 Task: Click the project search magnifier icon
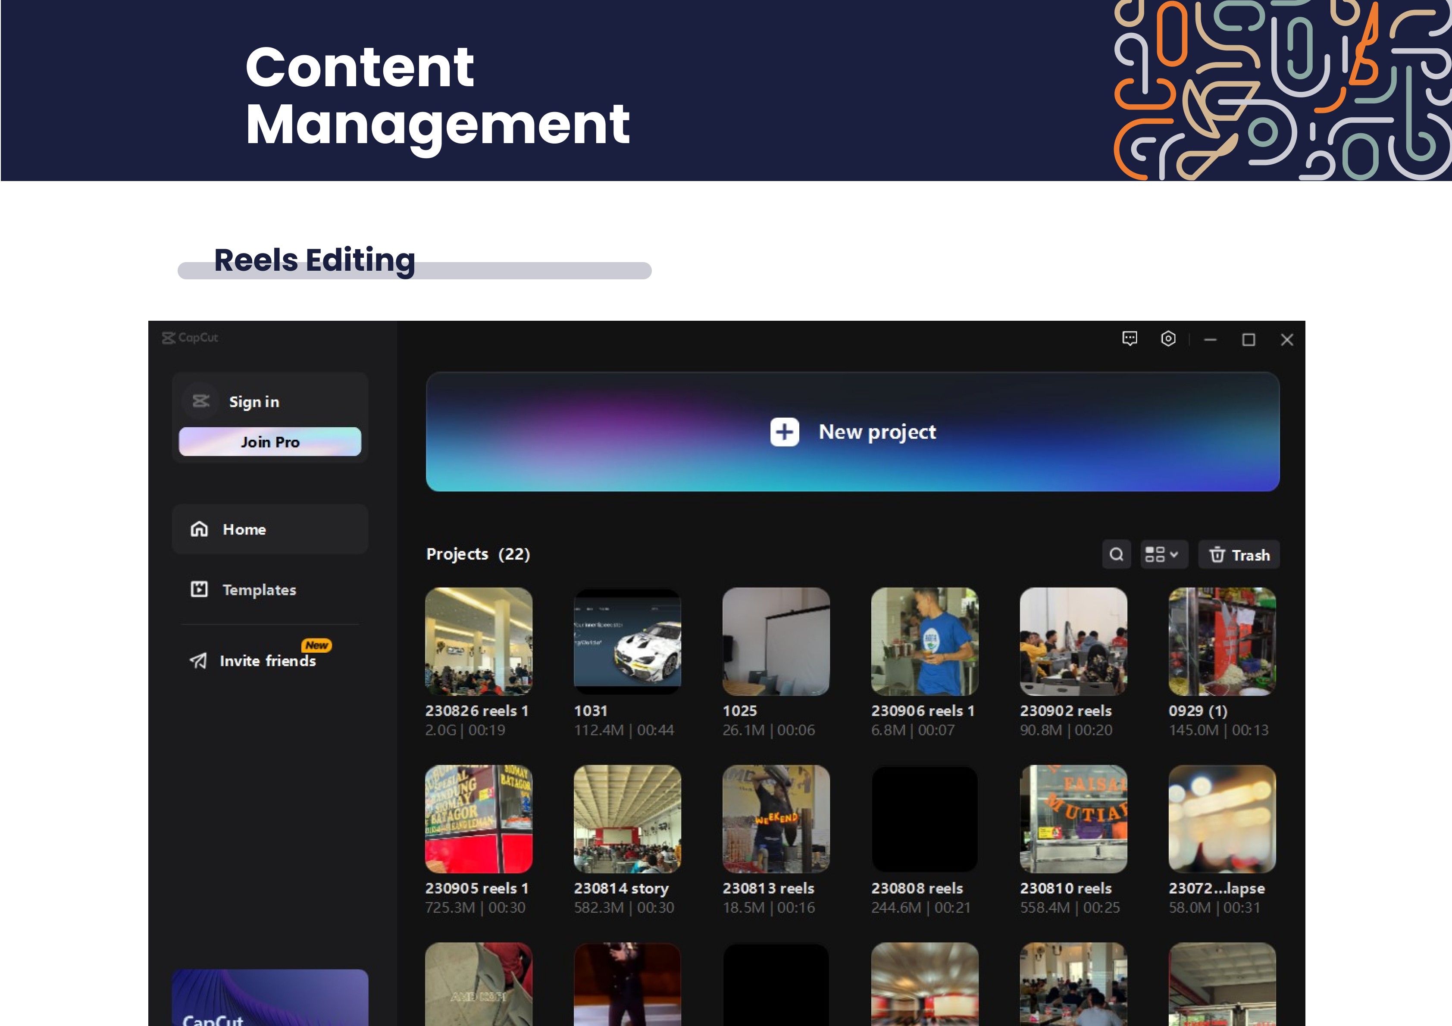point(1116,555)
